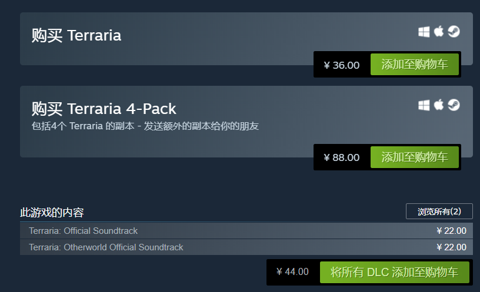Click the ¥ 36.00 price label
The width and height of the screenshot is (480, 292).
(342, 65)
